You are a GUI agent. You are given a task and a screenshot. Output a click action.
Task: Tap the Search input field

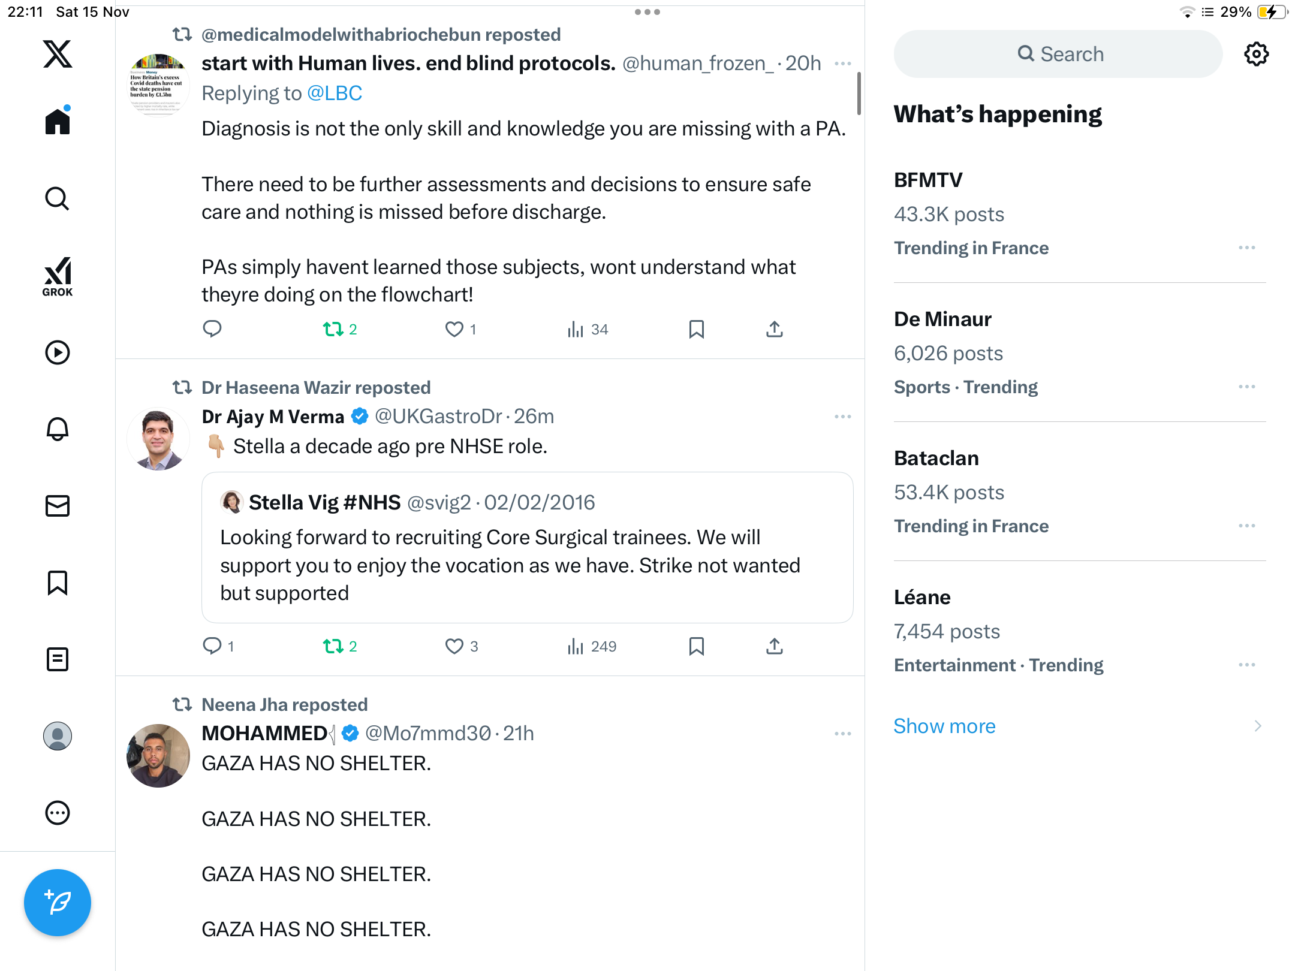[x=1058, y=54]
